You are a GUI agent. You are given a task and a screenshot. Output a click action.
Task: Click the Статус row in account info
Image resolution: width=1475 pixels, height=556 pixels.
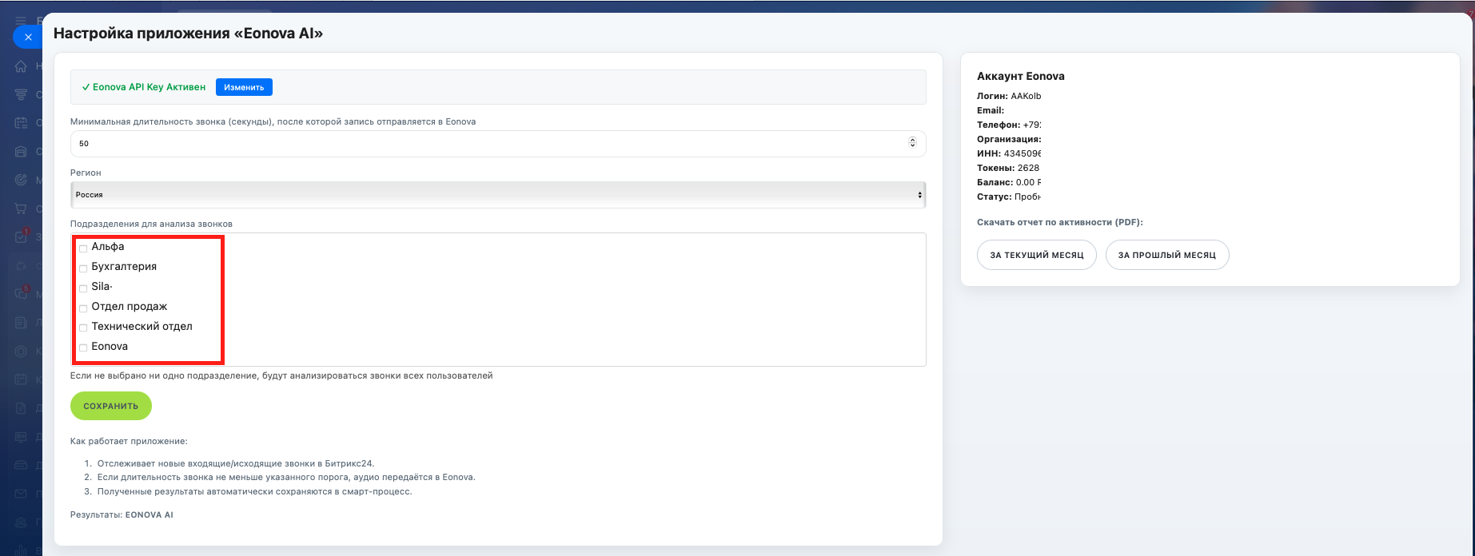[1009, 197]
